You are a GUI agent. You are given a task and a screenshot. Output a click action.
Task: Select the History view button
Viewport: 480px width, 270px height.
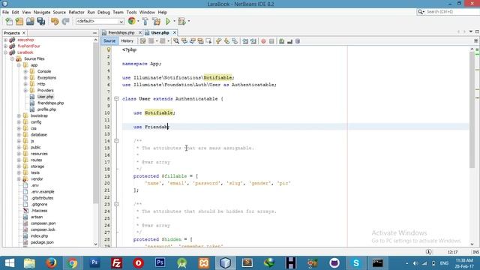pos(127,40)
